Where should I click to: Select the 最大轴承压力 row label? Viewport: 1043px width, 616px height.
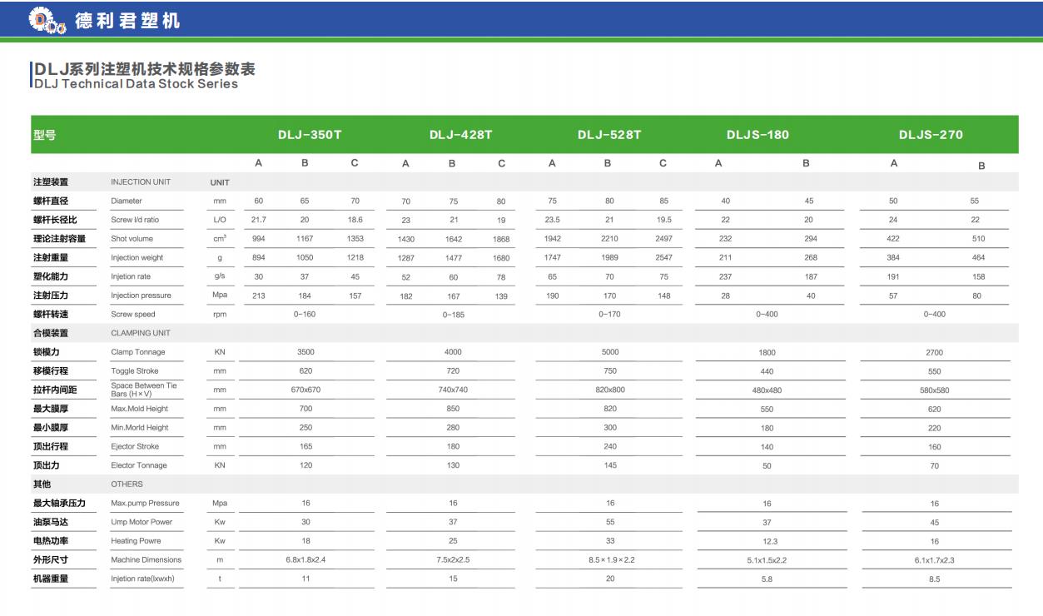(x=59, y=503)
